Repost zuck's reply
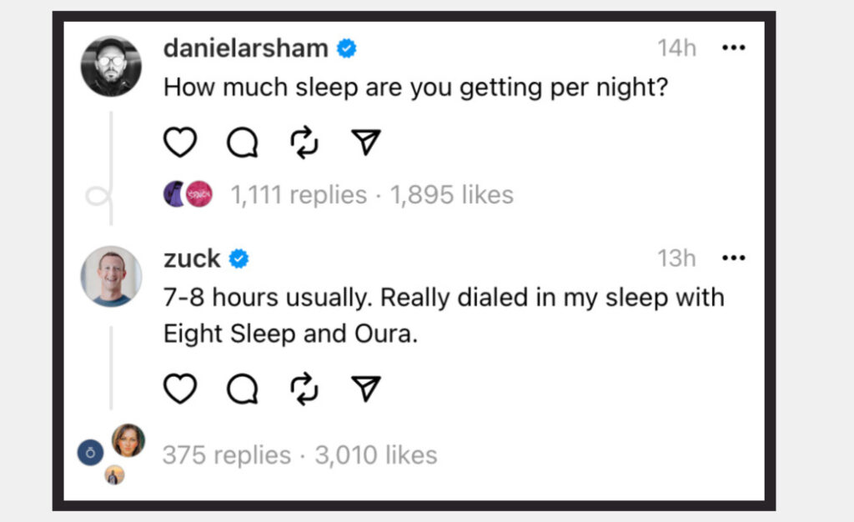854x522 pixels. click(x=304, y=388)
